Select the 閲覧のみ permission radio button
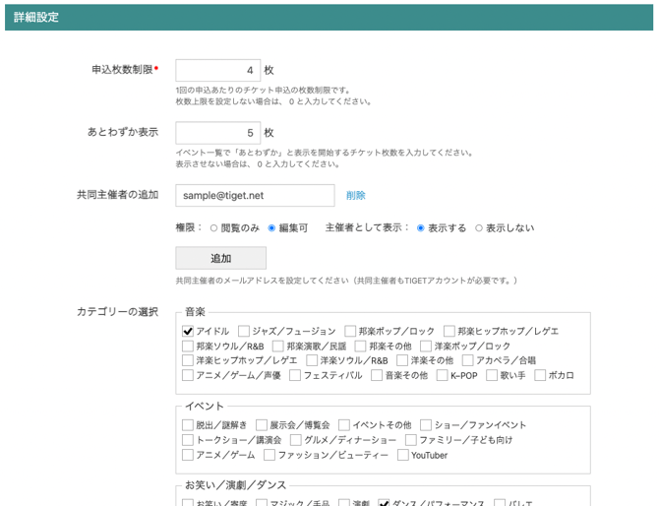 [x=214, y=227]
